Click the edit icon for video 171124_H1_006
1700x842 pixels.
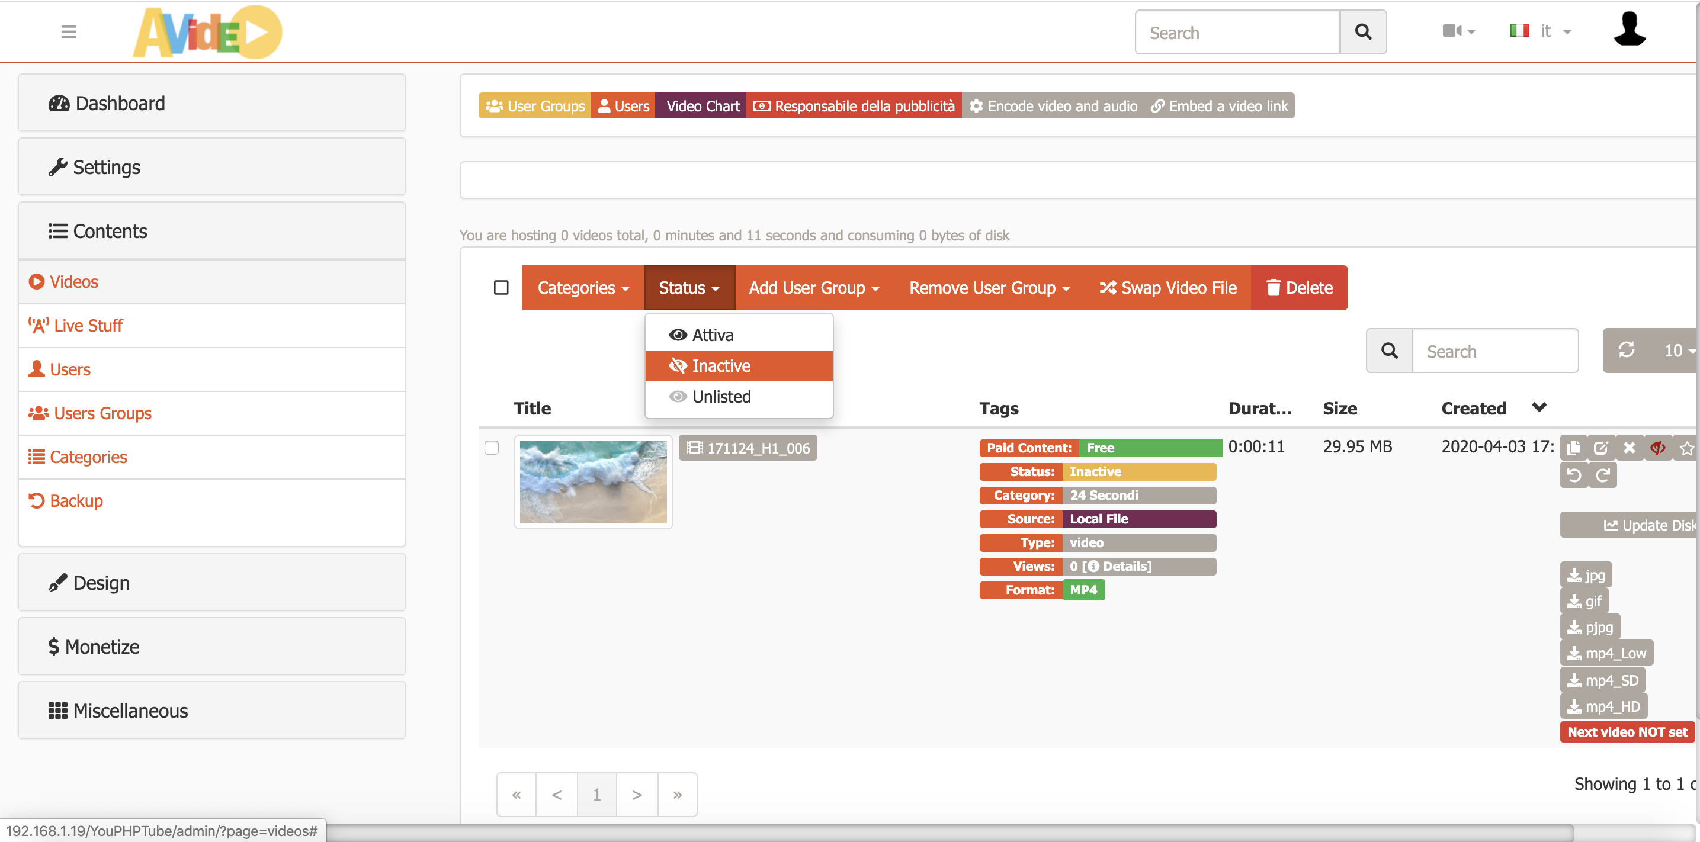click(x=1601, y=448)
